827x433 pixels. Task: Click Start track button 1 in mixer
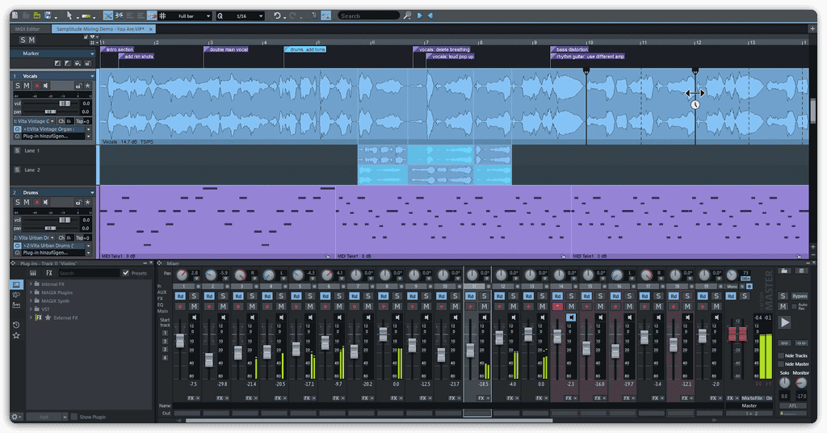click(165, 333)
